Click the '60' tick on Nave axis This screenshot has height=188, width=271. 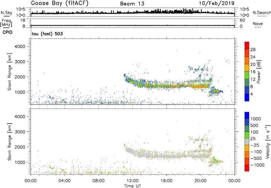tap(242, 20)
